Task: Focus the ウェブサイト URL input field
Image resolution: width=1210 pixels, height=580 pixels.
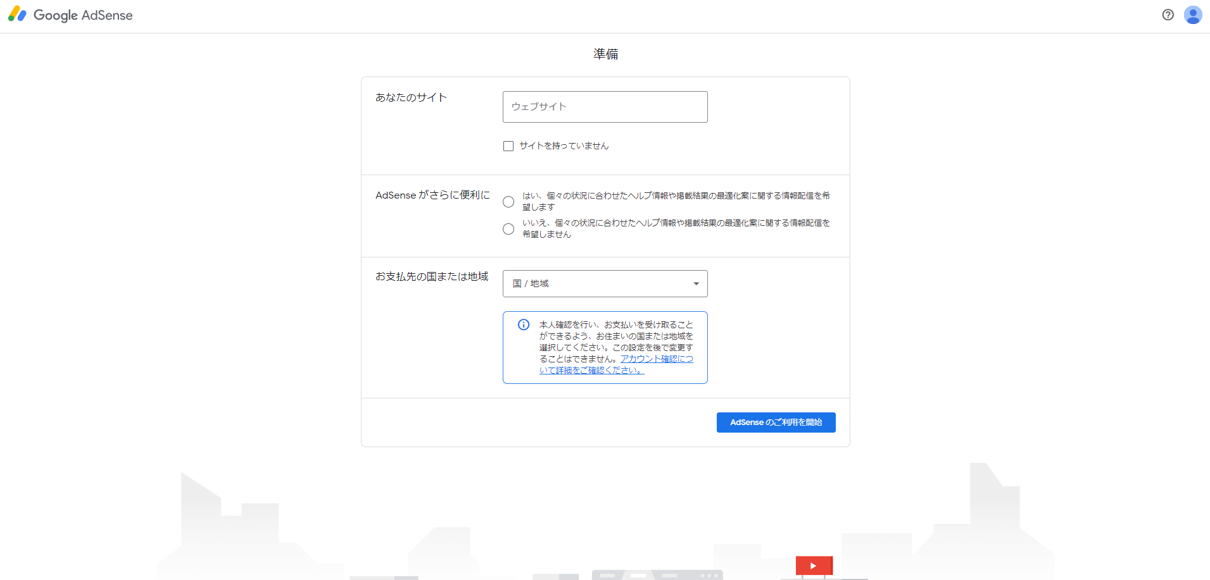Action: pyautogui.click(x=605, y=107)
